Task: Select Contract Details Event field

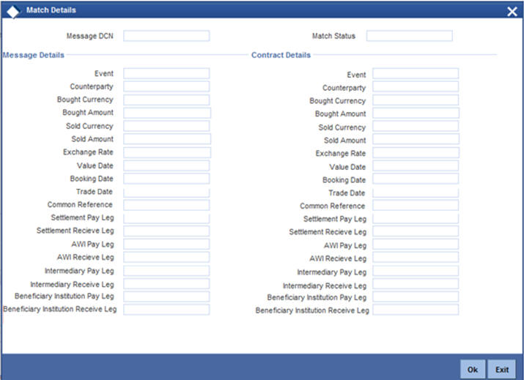Action: click(416, 73)
